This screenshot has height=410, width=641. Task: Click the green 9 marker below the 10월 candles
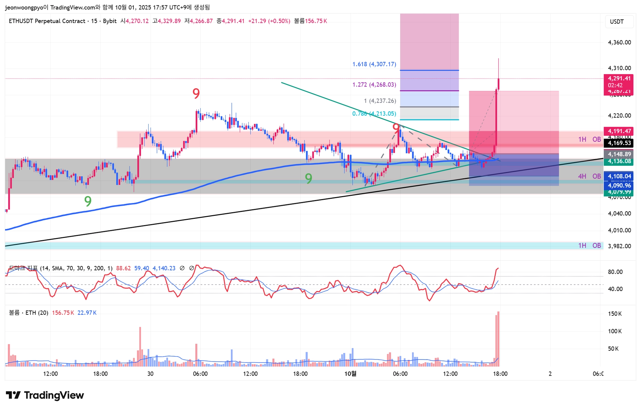pos(308,179)
